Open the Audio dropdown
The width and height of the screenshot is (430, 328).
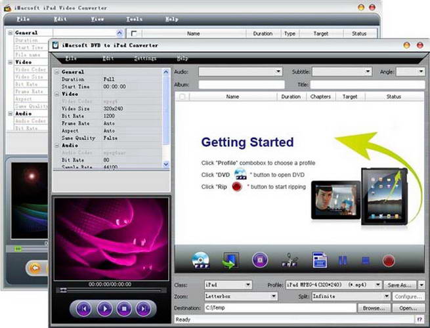click(x=278, y=72)
